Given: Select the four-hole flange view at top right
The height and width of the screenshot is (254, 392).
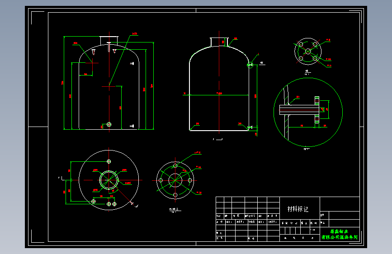Looking at the screenshot, I should [x=308, y=52].
